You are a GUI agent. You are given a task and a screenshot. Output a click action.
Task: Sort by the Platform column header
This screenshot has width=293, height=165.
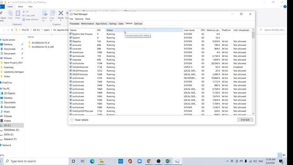coord(226,30)
